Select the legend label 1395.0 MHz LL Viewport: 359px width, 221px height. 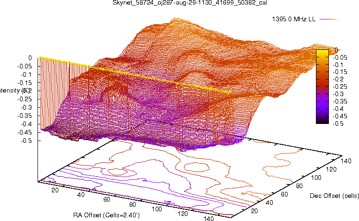[294, 19]
